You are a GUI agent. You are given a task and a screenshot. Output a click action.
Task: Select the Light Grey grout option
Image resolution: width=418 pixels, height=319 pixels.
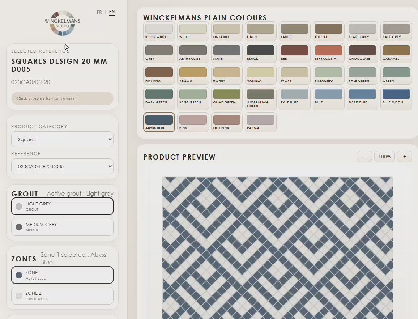click(63, 207)
